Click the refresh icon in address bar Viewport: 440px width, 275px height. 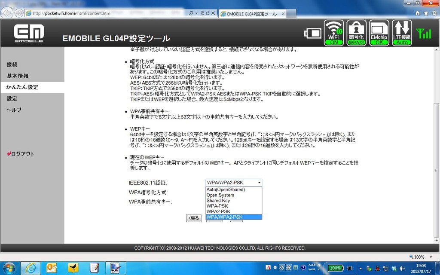[208, 13]
